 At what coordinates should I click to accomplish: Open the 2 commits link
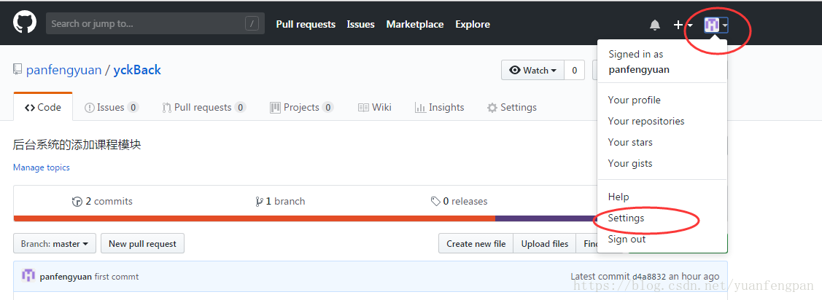(102, 201)
